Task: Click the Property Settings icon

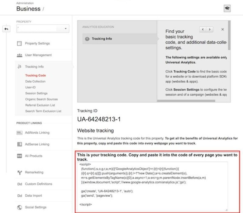Action: point(19,43)
